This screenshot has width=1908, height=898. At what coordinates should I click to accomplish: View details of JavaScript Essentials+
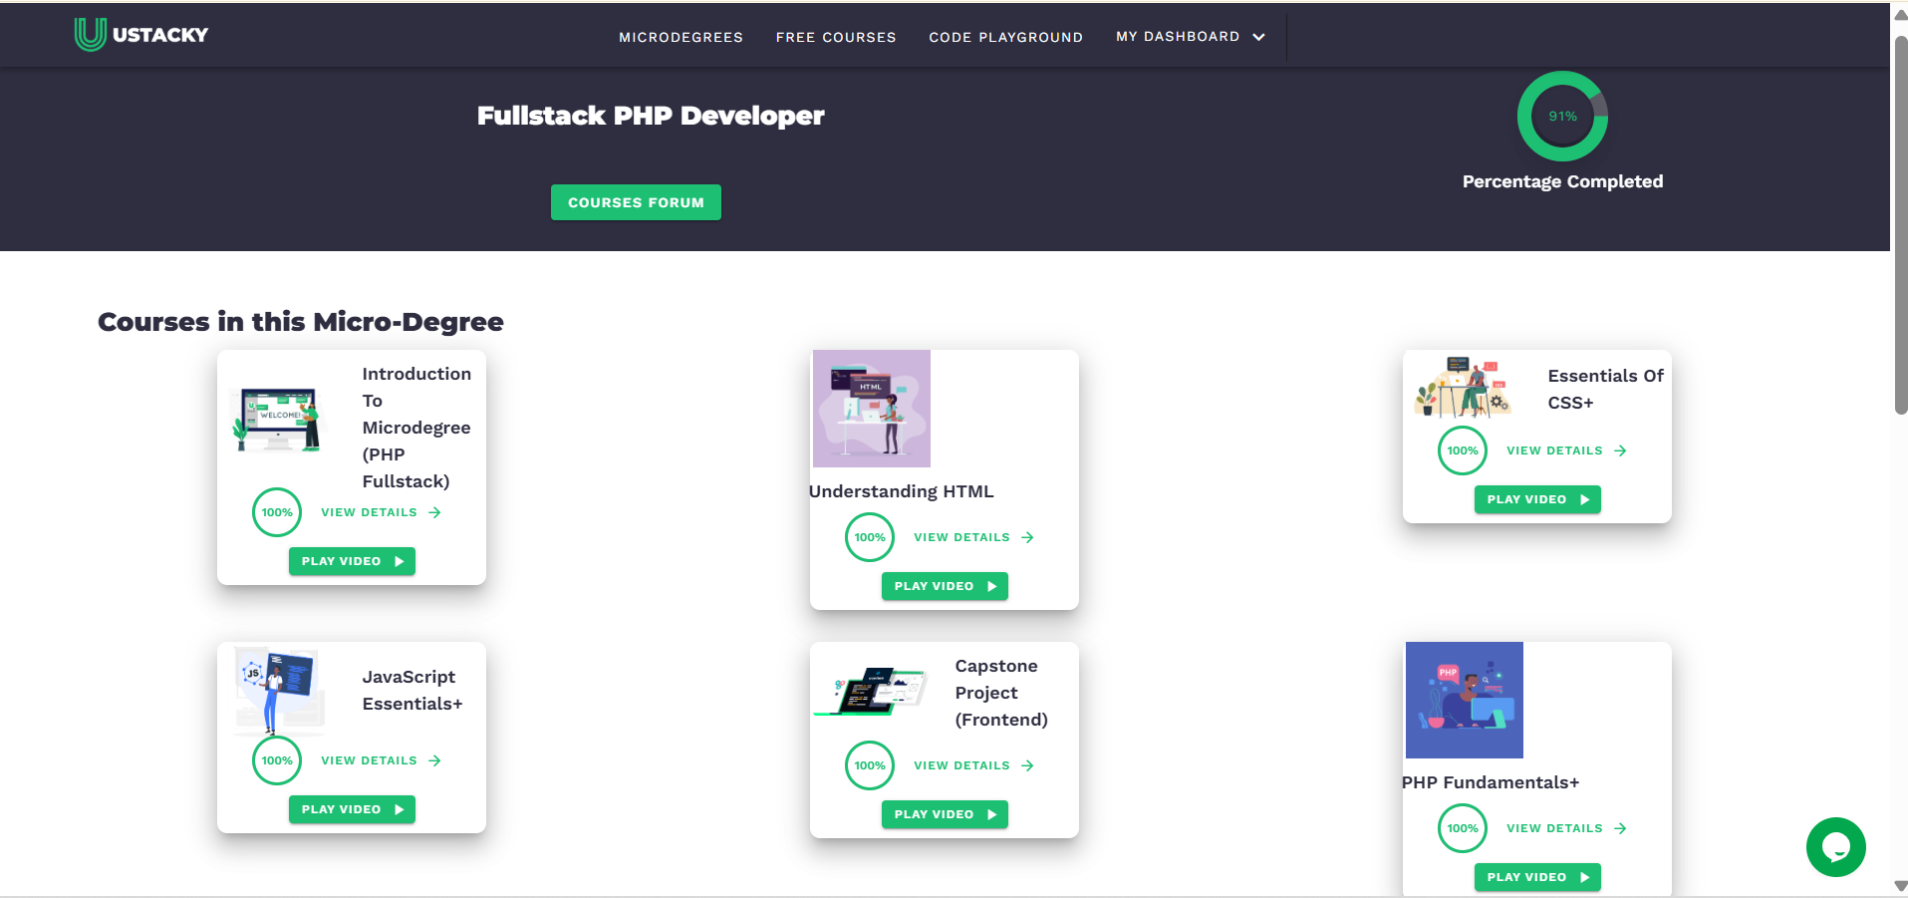coord(381,760)
